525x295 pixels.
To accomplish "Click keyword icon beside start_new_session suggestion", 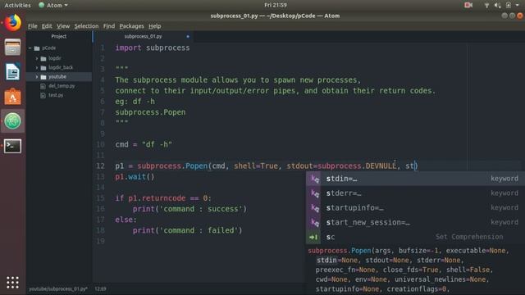I will click(314, 222).
